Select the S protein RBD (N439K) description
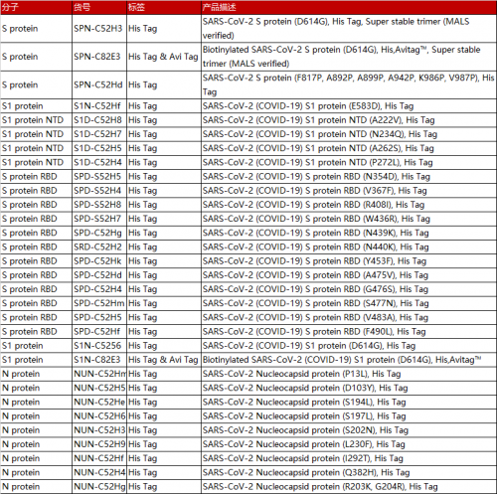This screenshot has width=497, height=494. [316, 233]
